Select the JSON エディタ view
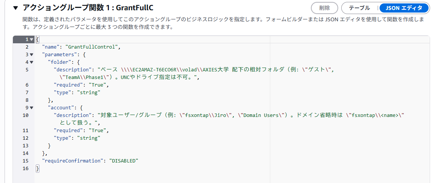This screenshot has width=435, height=183. click(x=404, y=8)
